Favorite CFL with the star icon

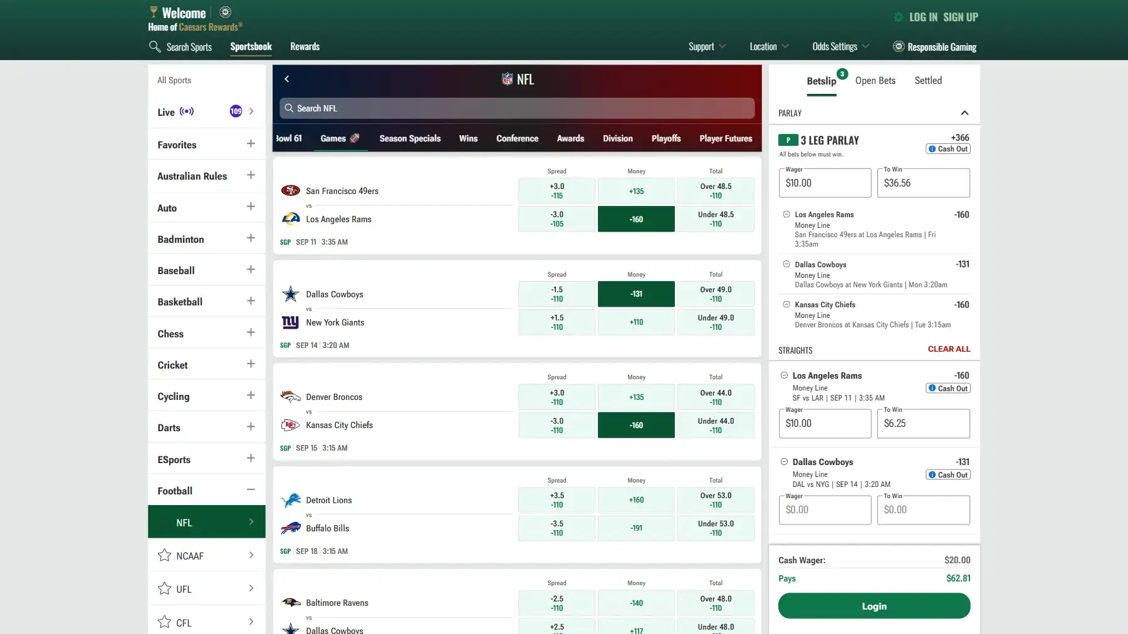(x=165, y=622)
